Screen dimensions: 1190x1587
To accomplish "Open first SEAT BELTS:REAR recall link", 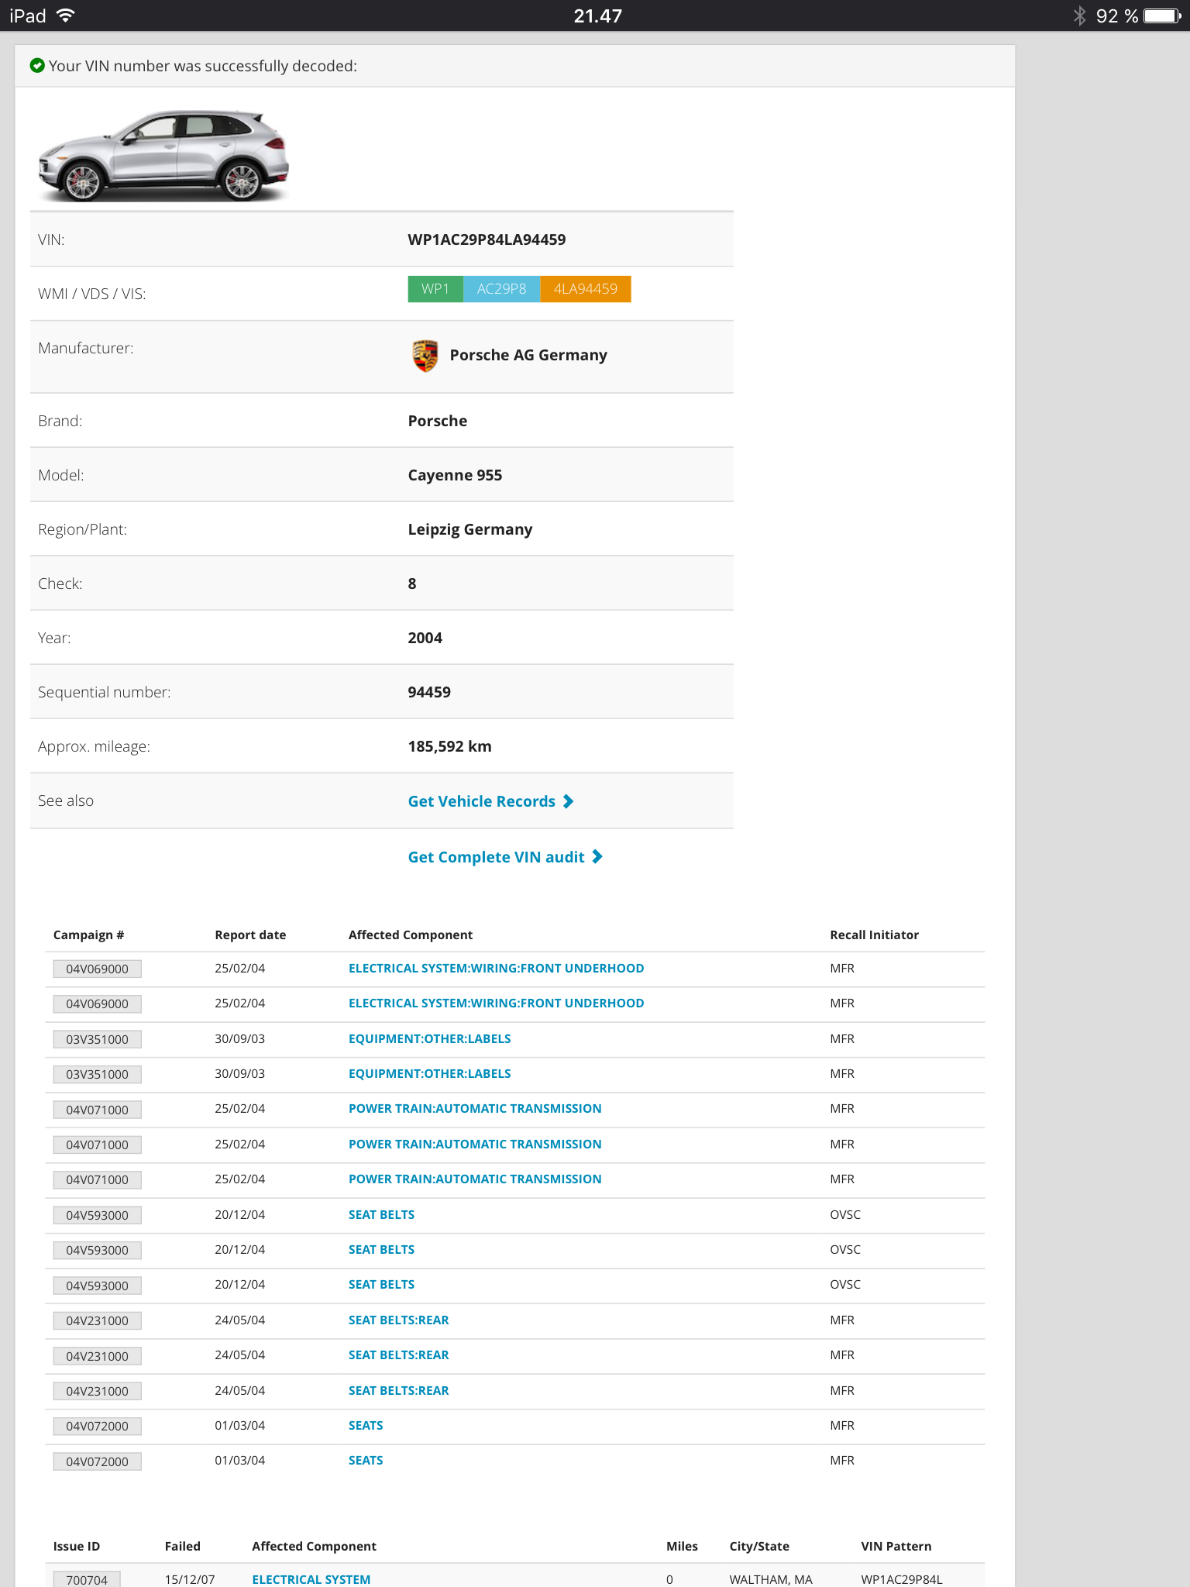I will (x=398, y=1320).
